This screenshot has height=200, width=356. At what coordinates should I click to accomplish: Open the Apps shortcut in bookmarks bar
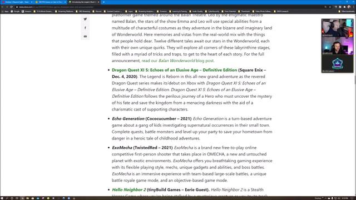(x=5, y=11)
